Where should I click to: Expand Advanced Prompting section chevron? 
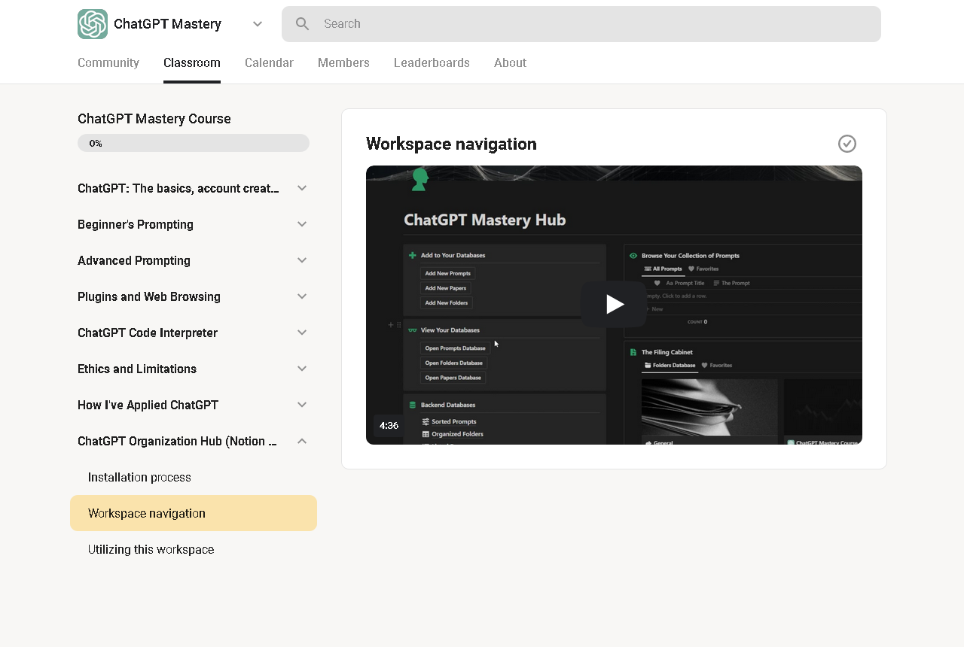pos(302,260)
